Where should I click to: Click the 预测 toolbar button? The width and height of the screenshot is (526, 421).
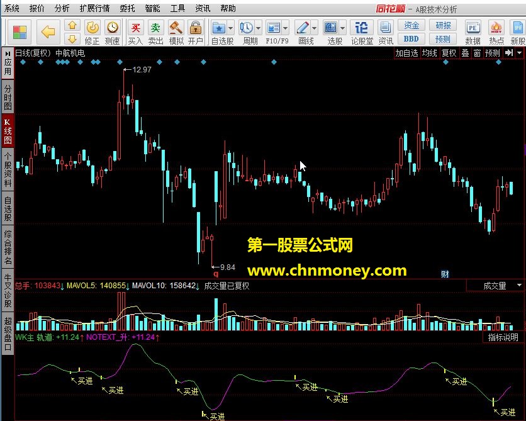(x=443, y=39)
